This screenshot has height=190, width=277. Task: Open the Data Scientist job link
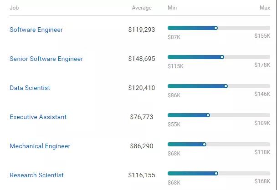point(30,88)
